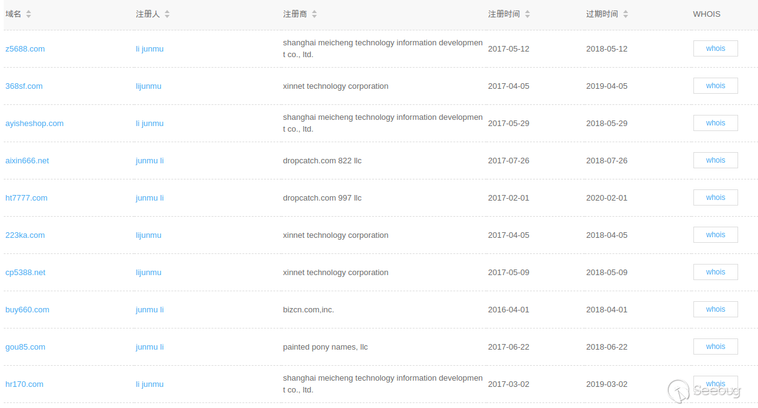
Task: Click whois button for 223ka.com row
Action: click(715, 235)
